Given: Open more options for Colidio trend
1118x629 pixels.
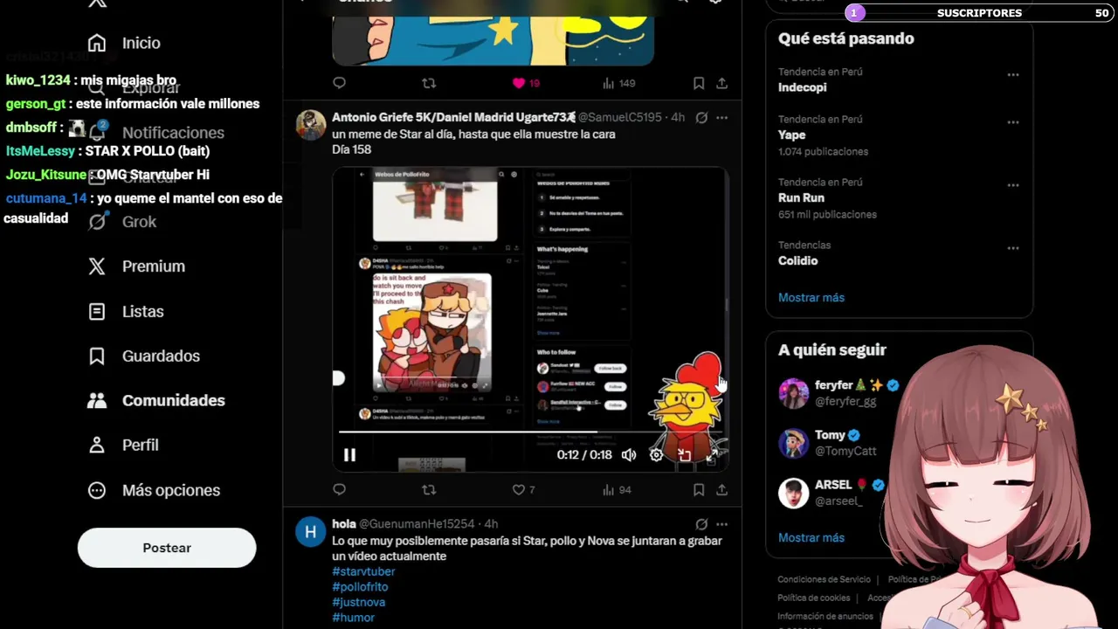Looking at the screenshot, I should [1013, 248].
